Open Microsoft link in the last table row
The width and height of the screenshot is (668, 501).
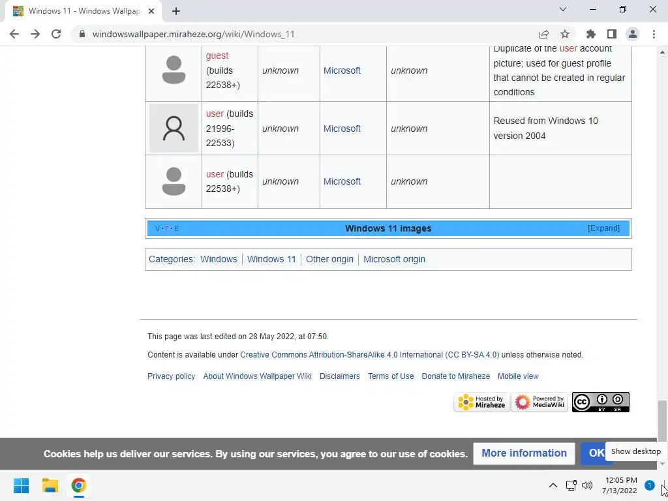tap(342, 181)
